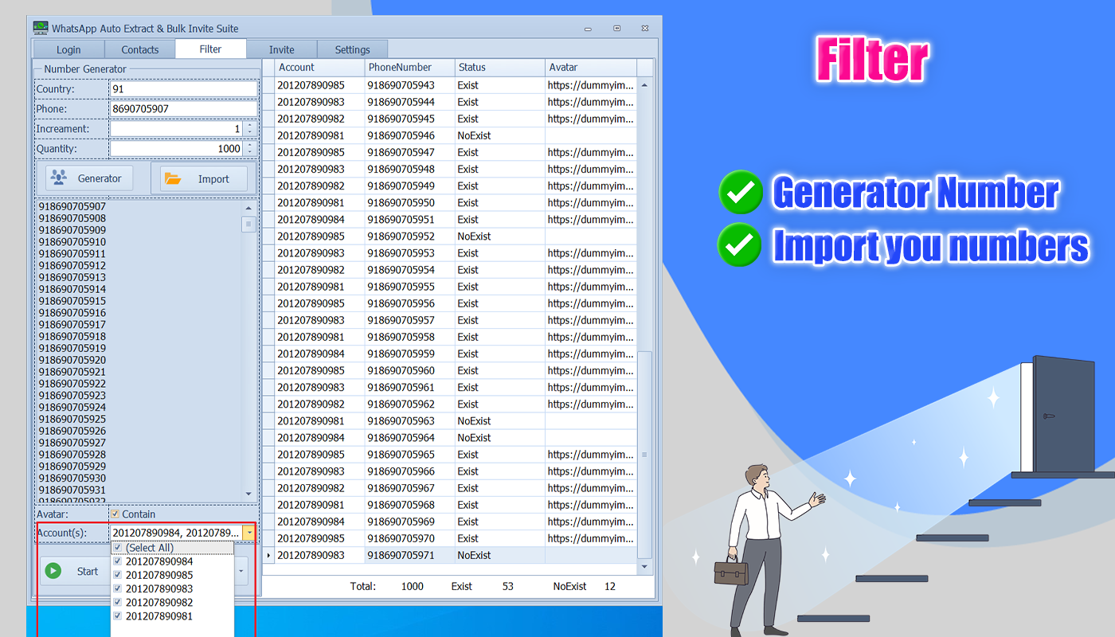This screenshot has width=1115, height=637.
Task: Click the results table scroll-up arrow
Action: coord(644,85)
